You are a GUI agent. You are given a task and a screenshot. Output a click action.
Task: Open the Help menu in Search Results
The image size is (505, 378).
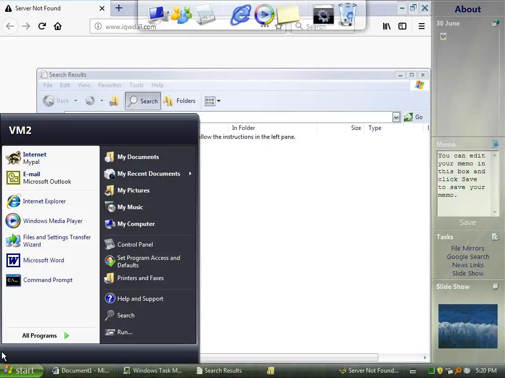point(157,85)
